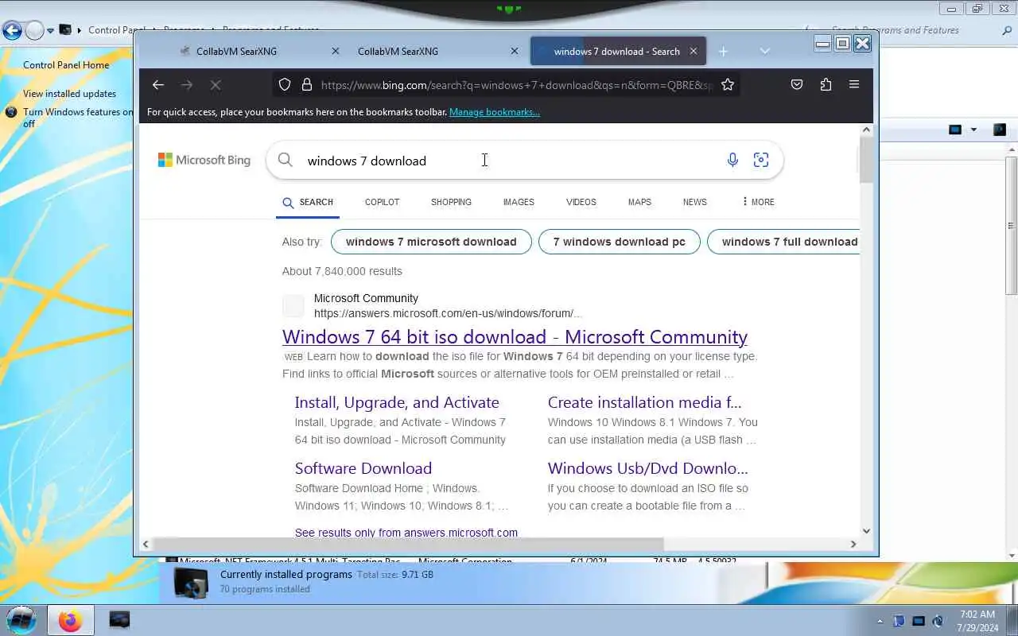Expand the list all tabs chevron
1018x636 pixels.
pos(765,52)
